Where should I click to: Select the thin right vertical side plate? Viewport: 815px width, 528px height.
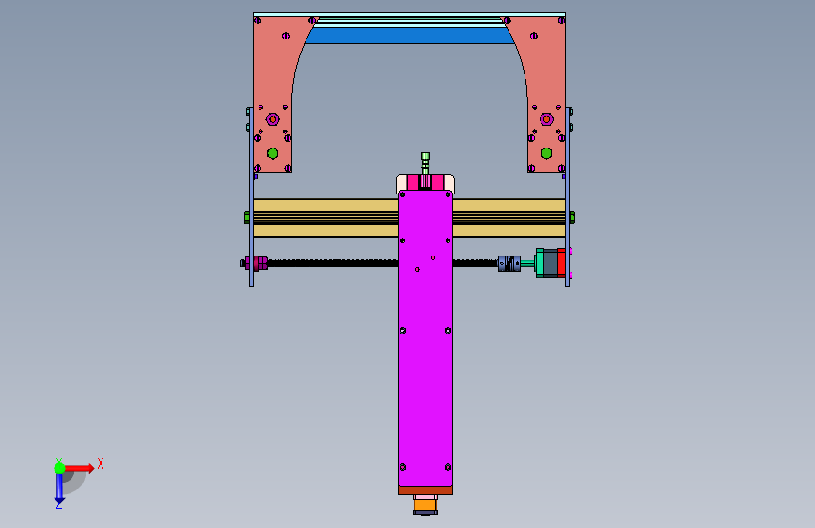pyautogui.click(x=568, y=197)
